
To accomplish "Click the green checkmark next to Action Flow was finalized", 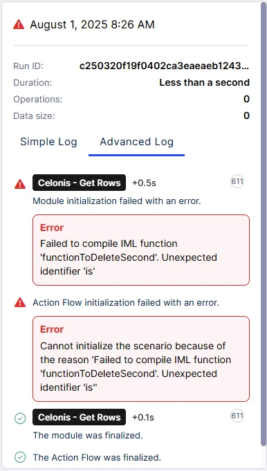I will point(20,457).
